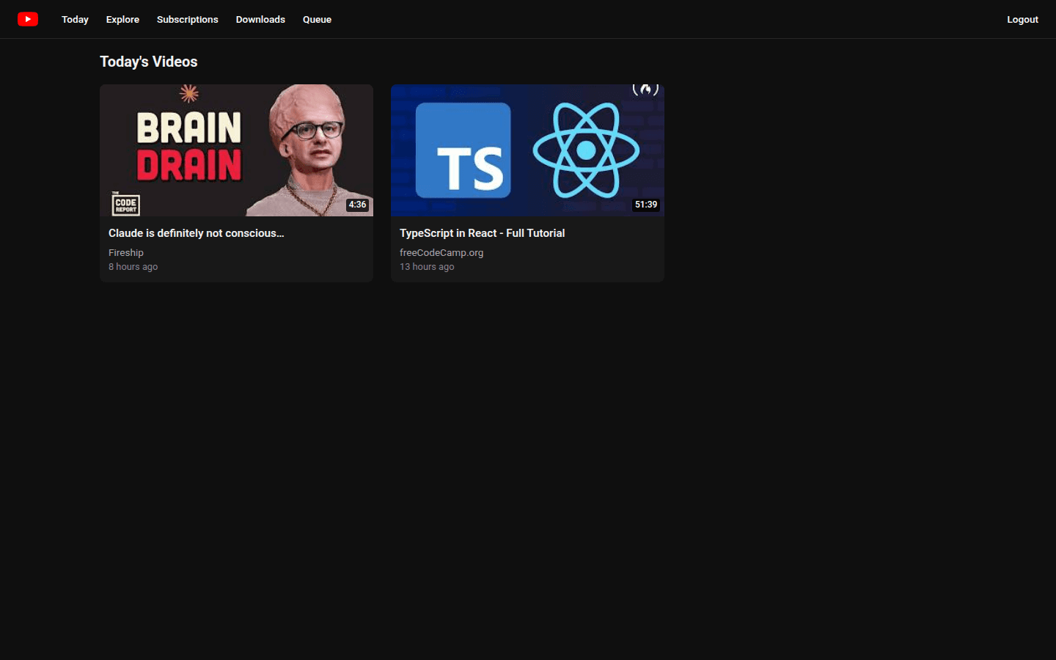Click the '13 hours ago' timestamp
Screen dimensions: 1056x660
tap(427, 267)
